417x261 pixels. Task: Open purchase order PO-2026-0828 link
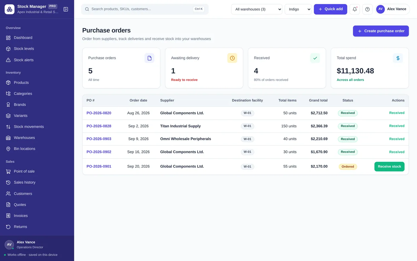point(99,126)
